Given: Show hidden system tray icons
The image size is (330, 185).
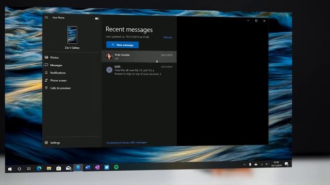Looking at the screenshot, I should [x=244, y=164].
